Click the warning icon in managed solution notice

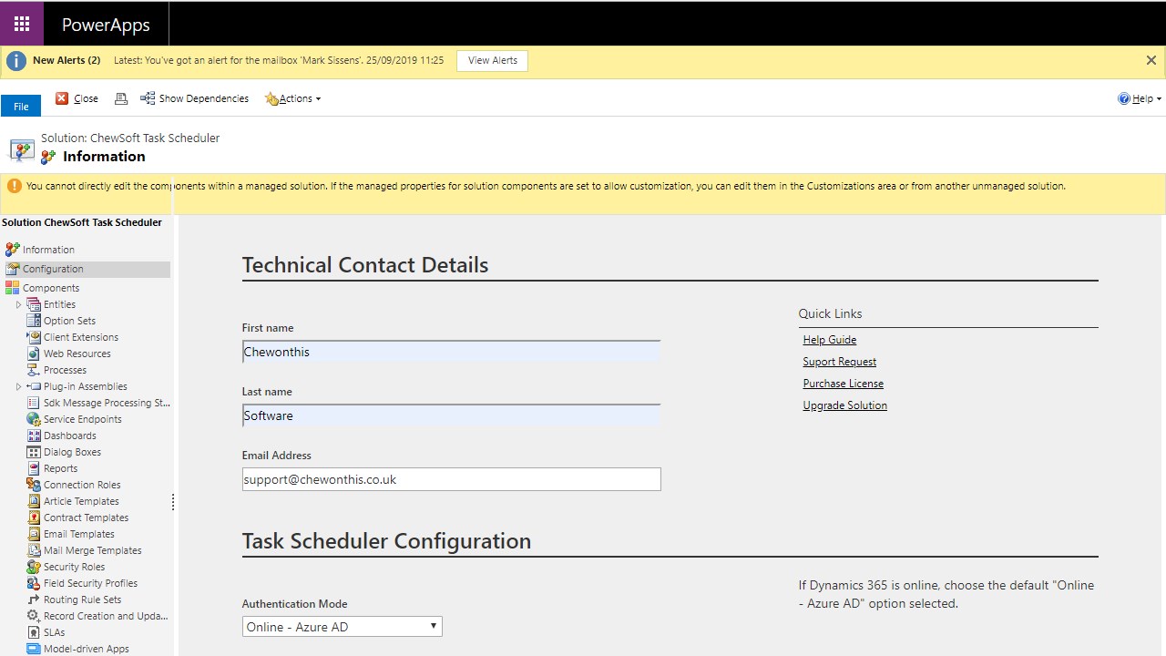(x=14, y=186)
